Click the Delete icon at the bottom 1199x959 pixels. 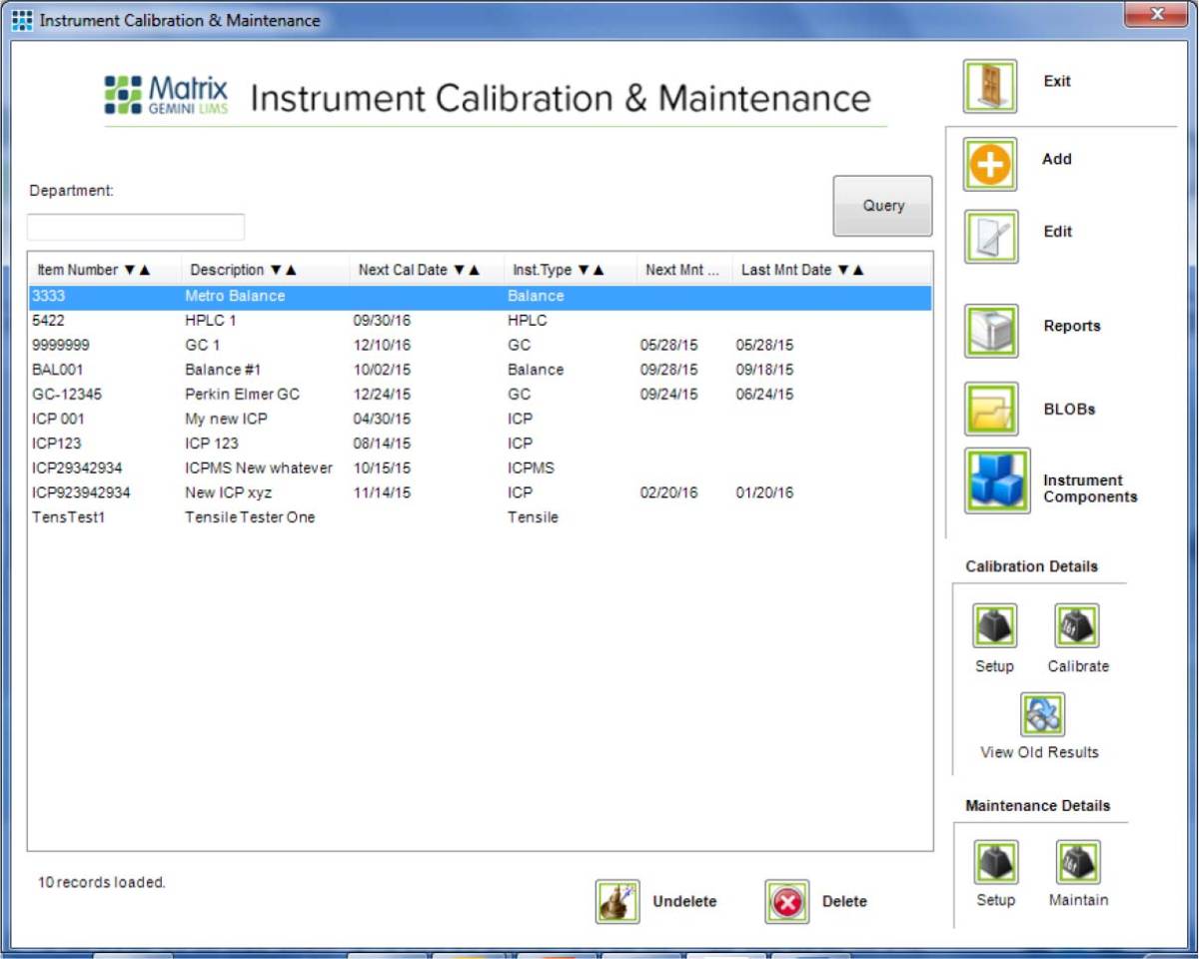(x=786, y=900)
